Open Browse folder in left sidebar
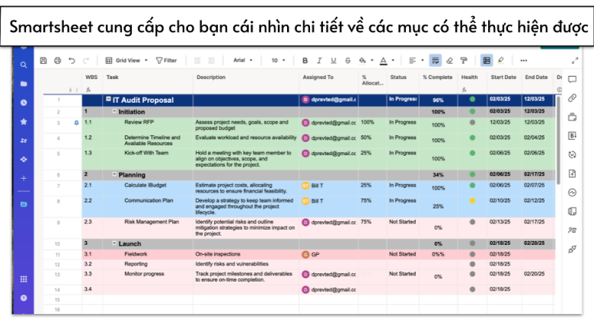 pos(24,84)
